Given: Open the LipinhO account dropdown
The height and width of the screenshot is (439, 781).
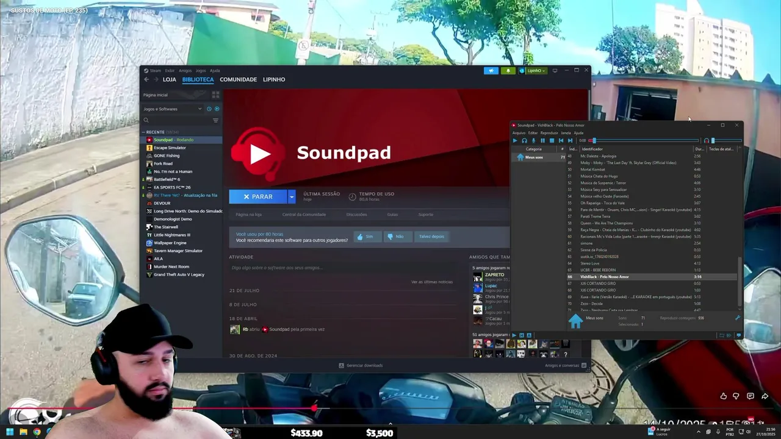Looking at the screenshot, I should pyautogui.click(x=533, y=71).
